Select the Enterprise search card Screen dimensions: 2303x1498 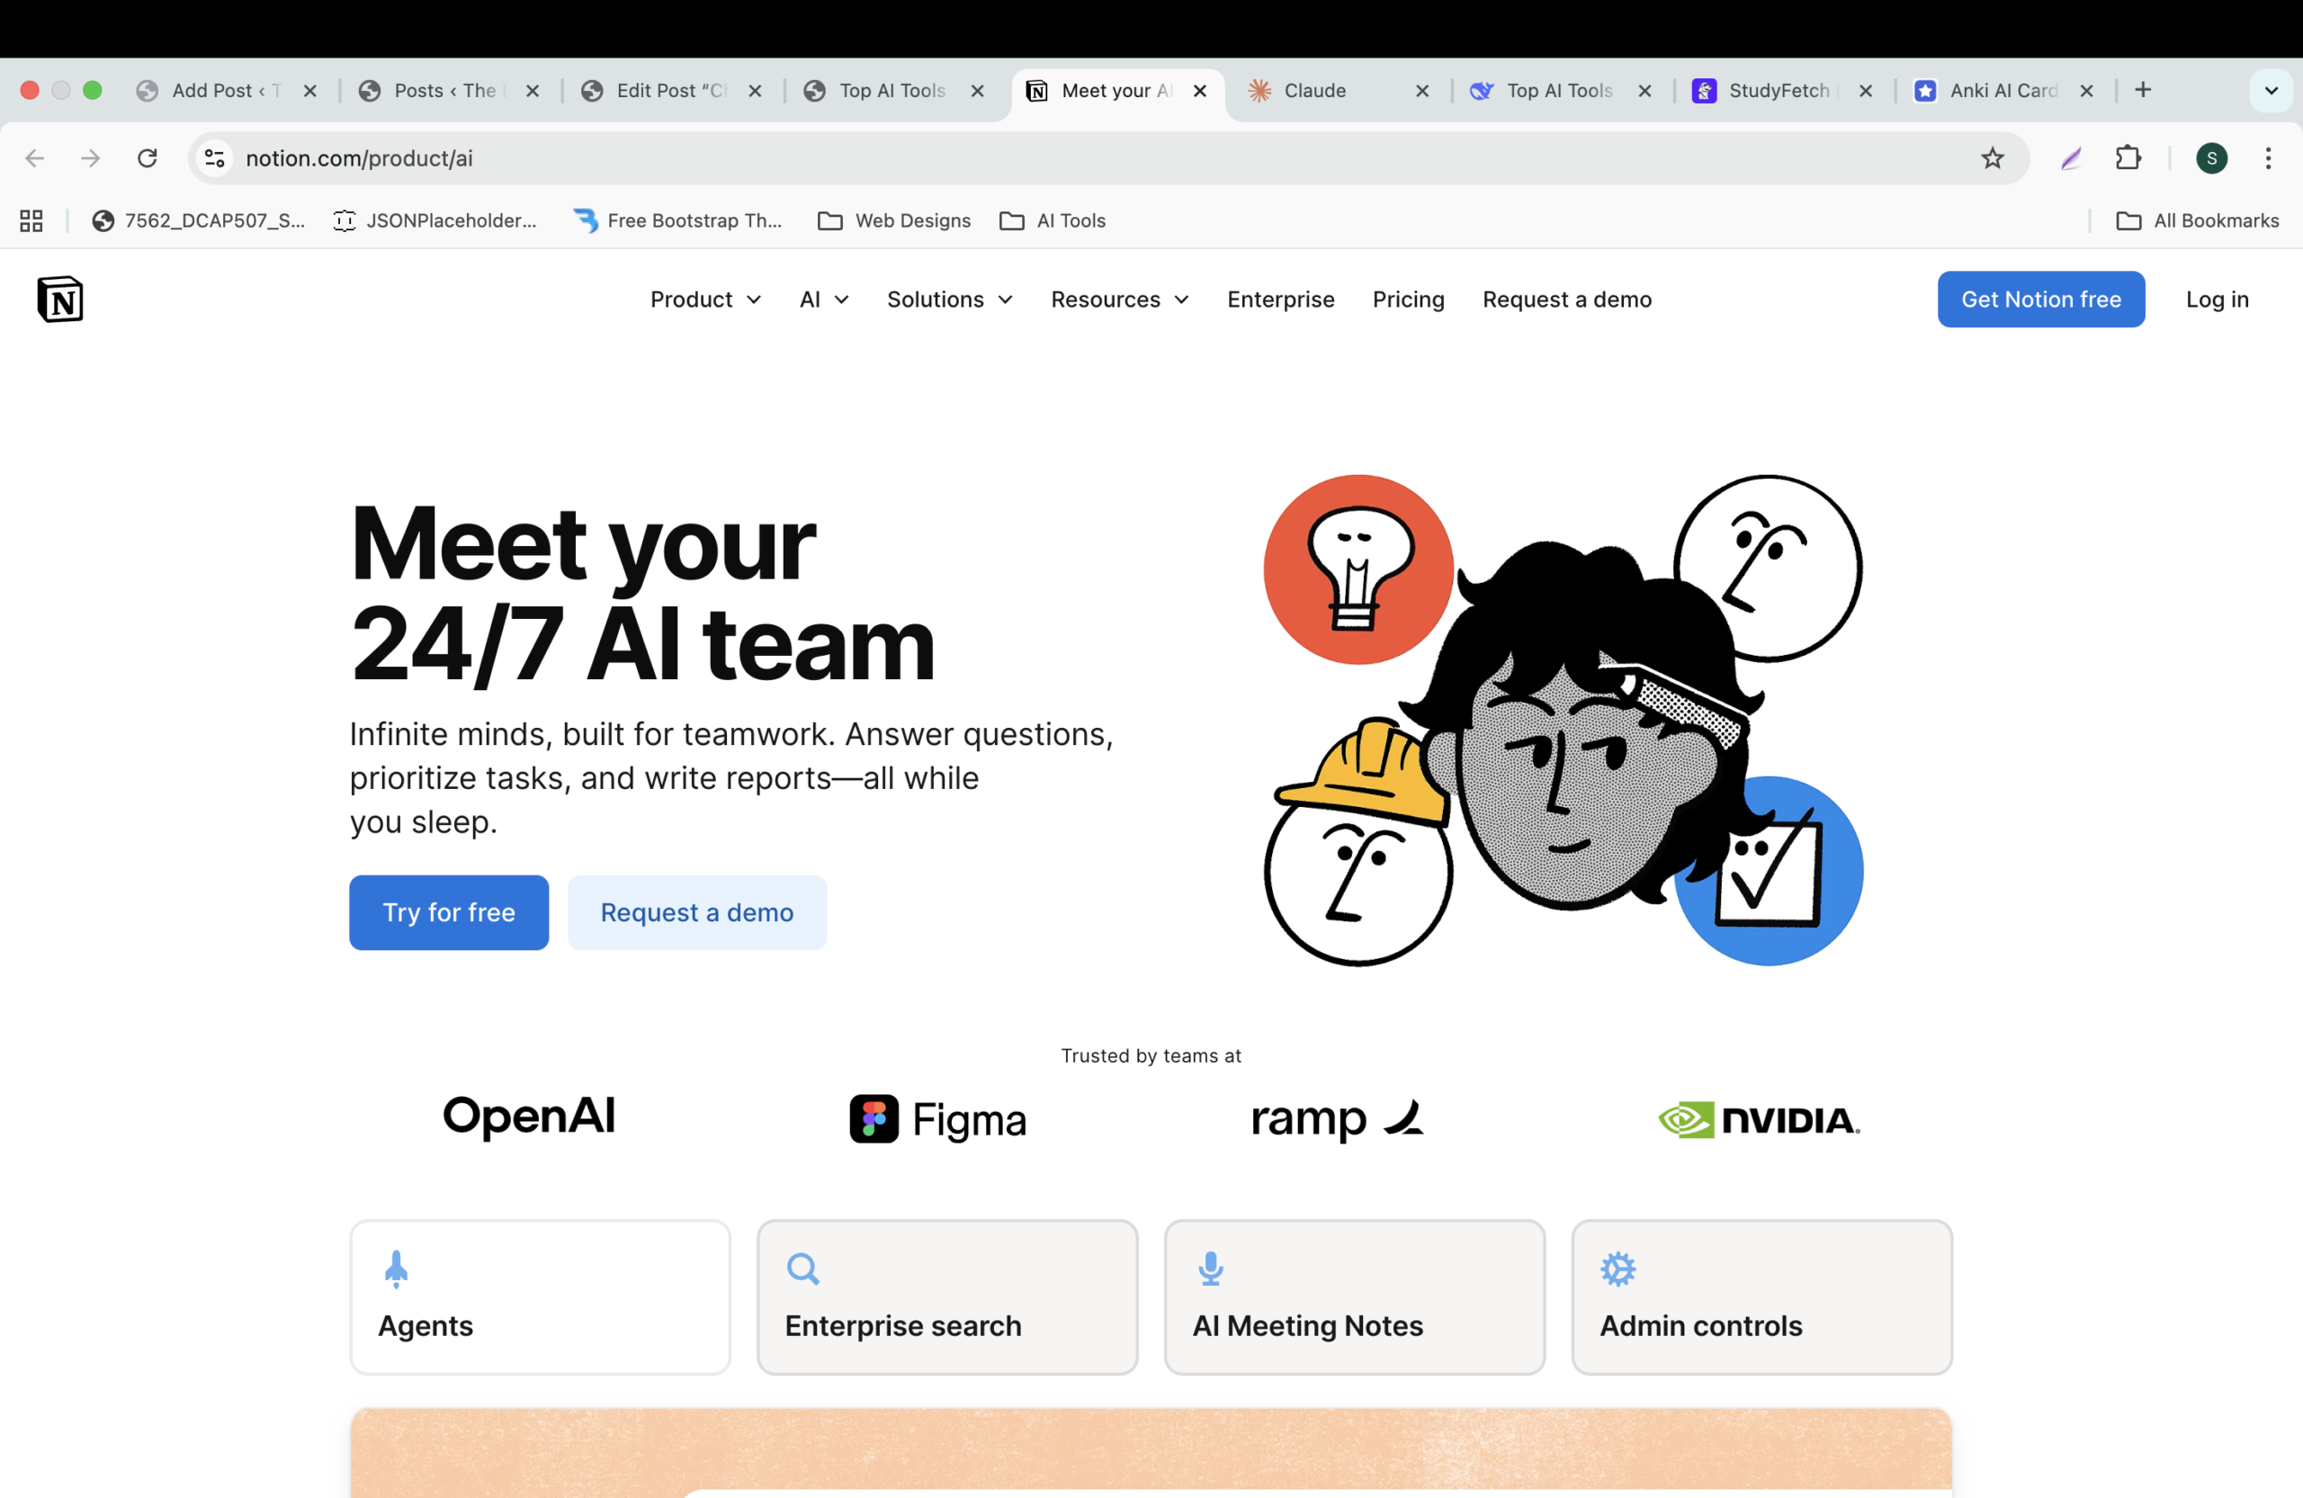click(x=946, y=1296)
